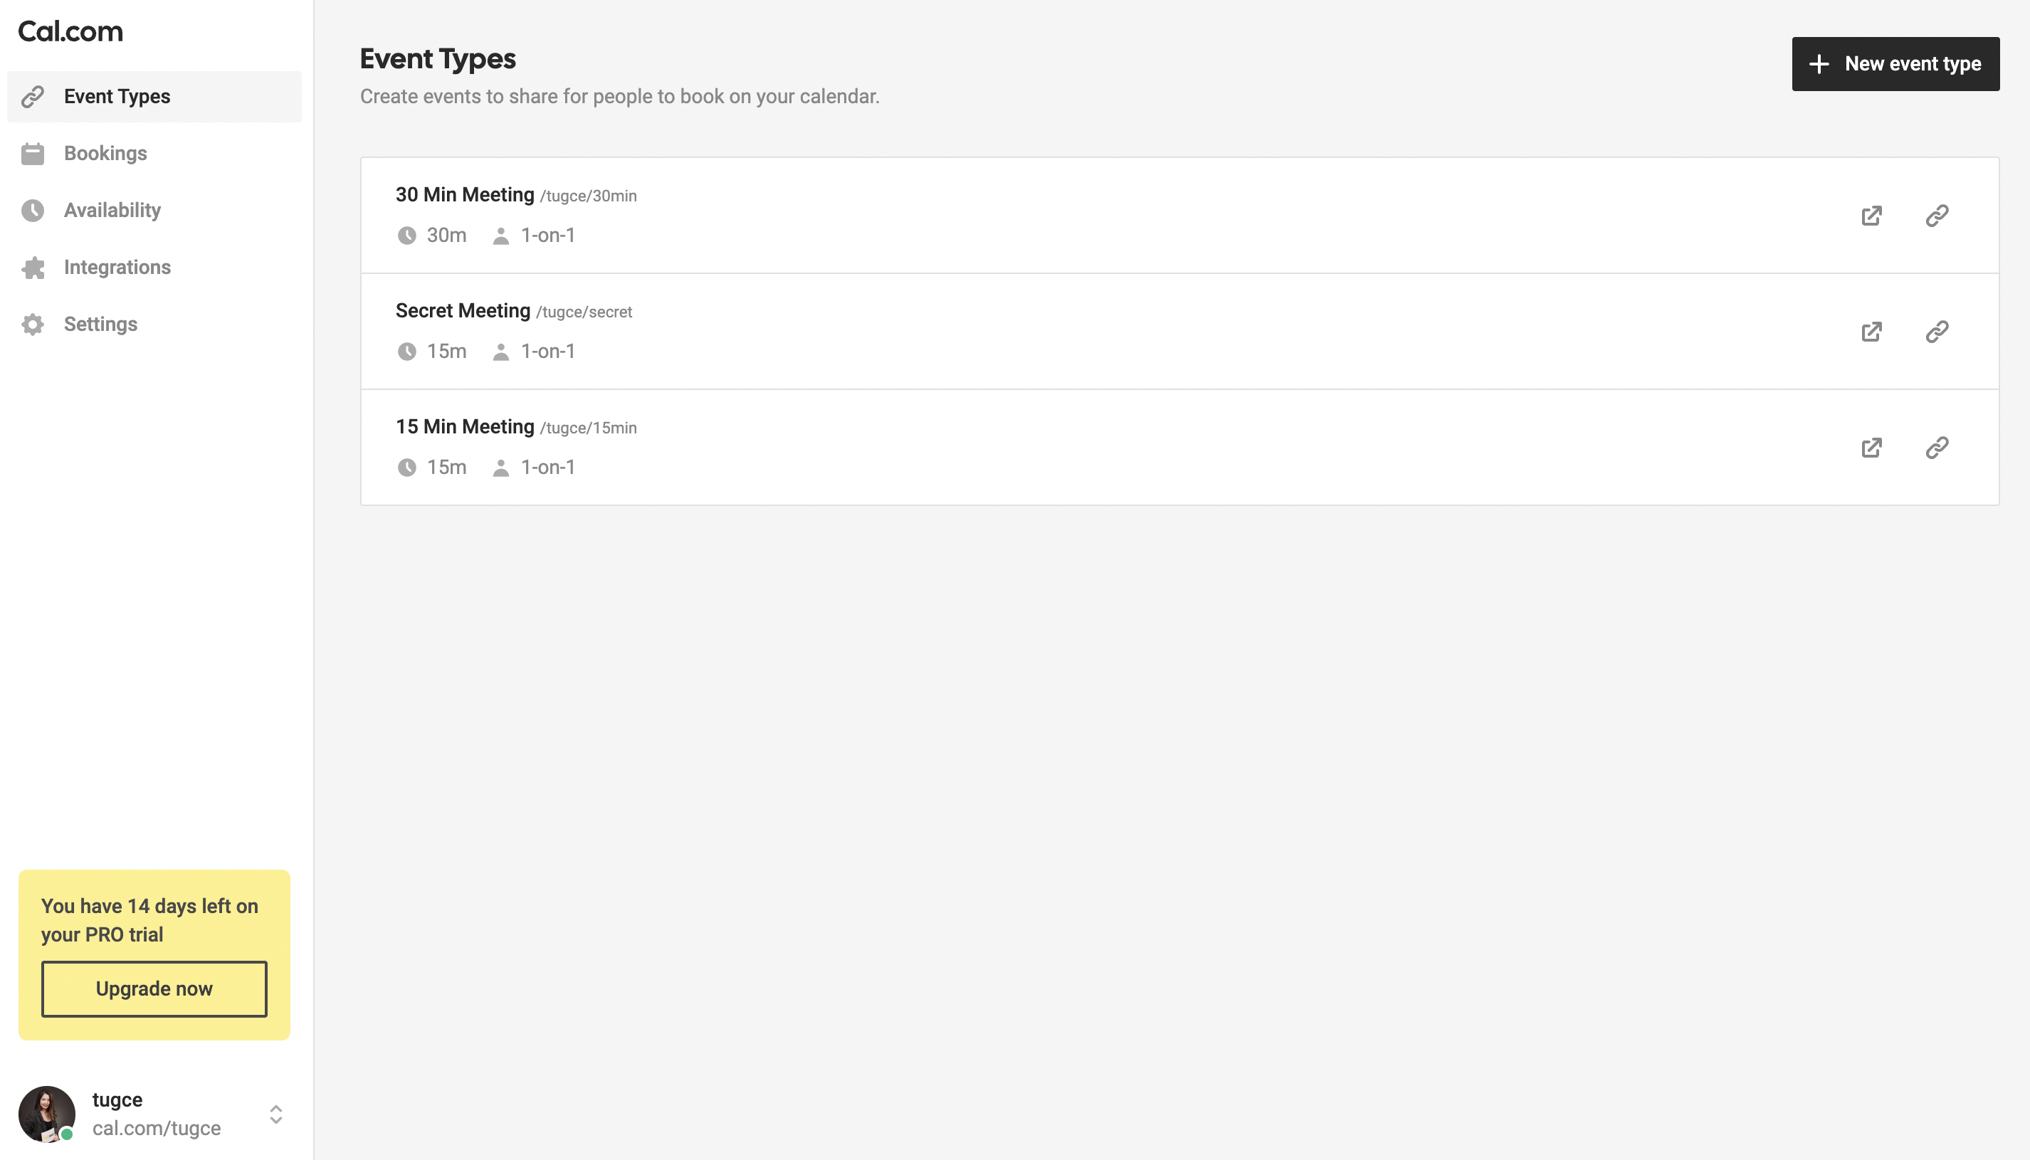Open the 30 Min Meeting event
Image resolution: width=2030 pixels, height=1160 pixels.
tap(465, 195)
